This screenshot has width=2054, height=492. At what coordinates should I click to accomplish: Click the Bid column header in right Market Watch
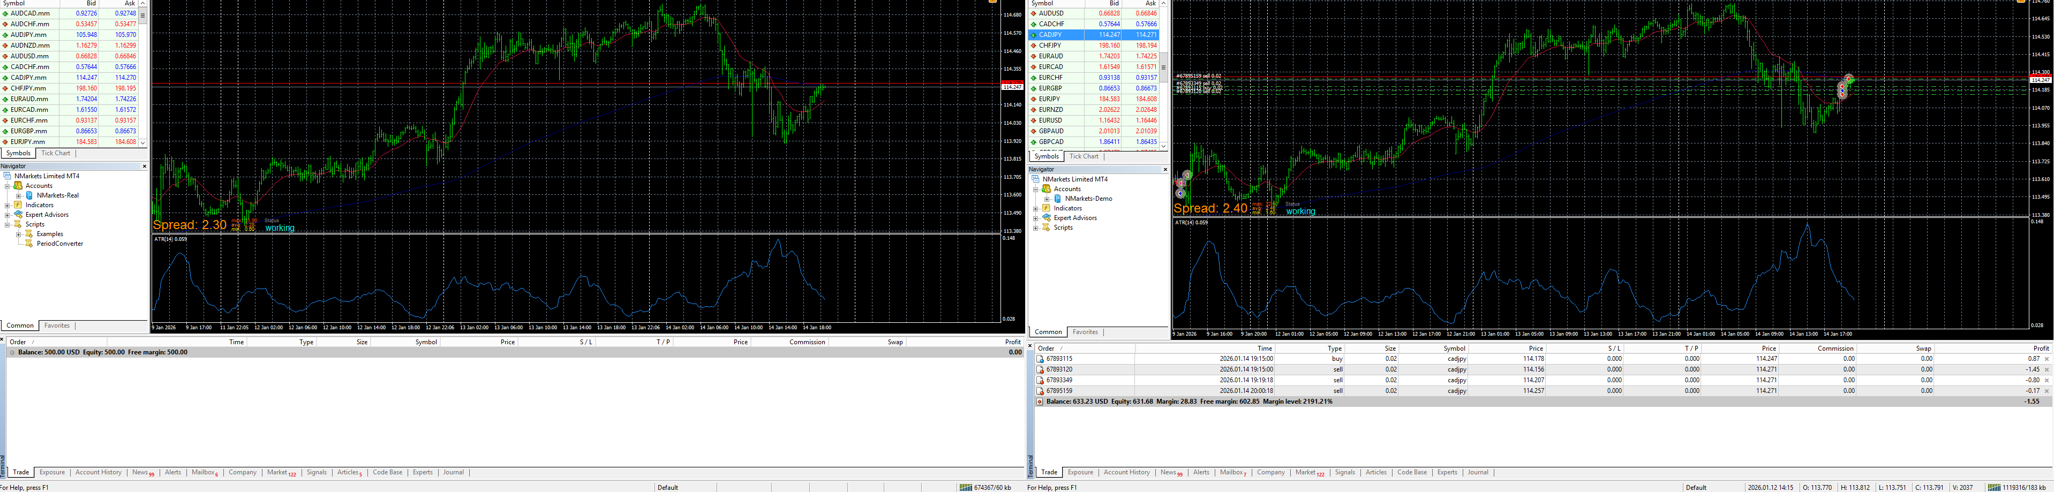1103,3
